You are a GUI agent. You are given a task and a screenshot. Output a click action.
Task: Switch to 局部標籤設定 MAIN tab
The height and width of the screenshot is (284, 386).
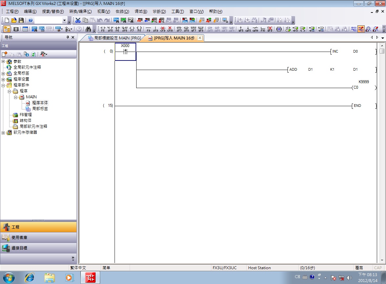[x=115, y=38]
